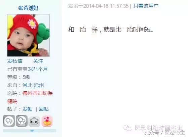This screenshot has width=188, height=137.
Task: Click baby age text 已有宝宝3岁1个月
Action: 28,69
